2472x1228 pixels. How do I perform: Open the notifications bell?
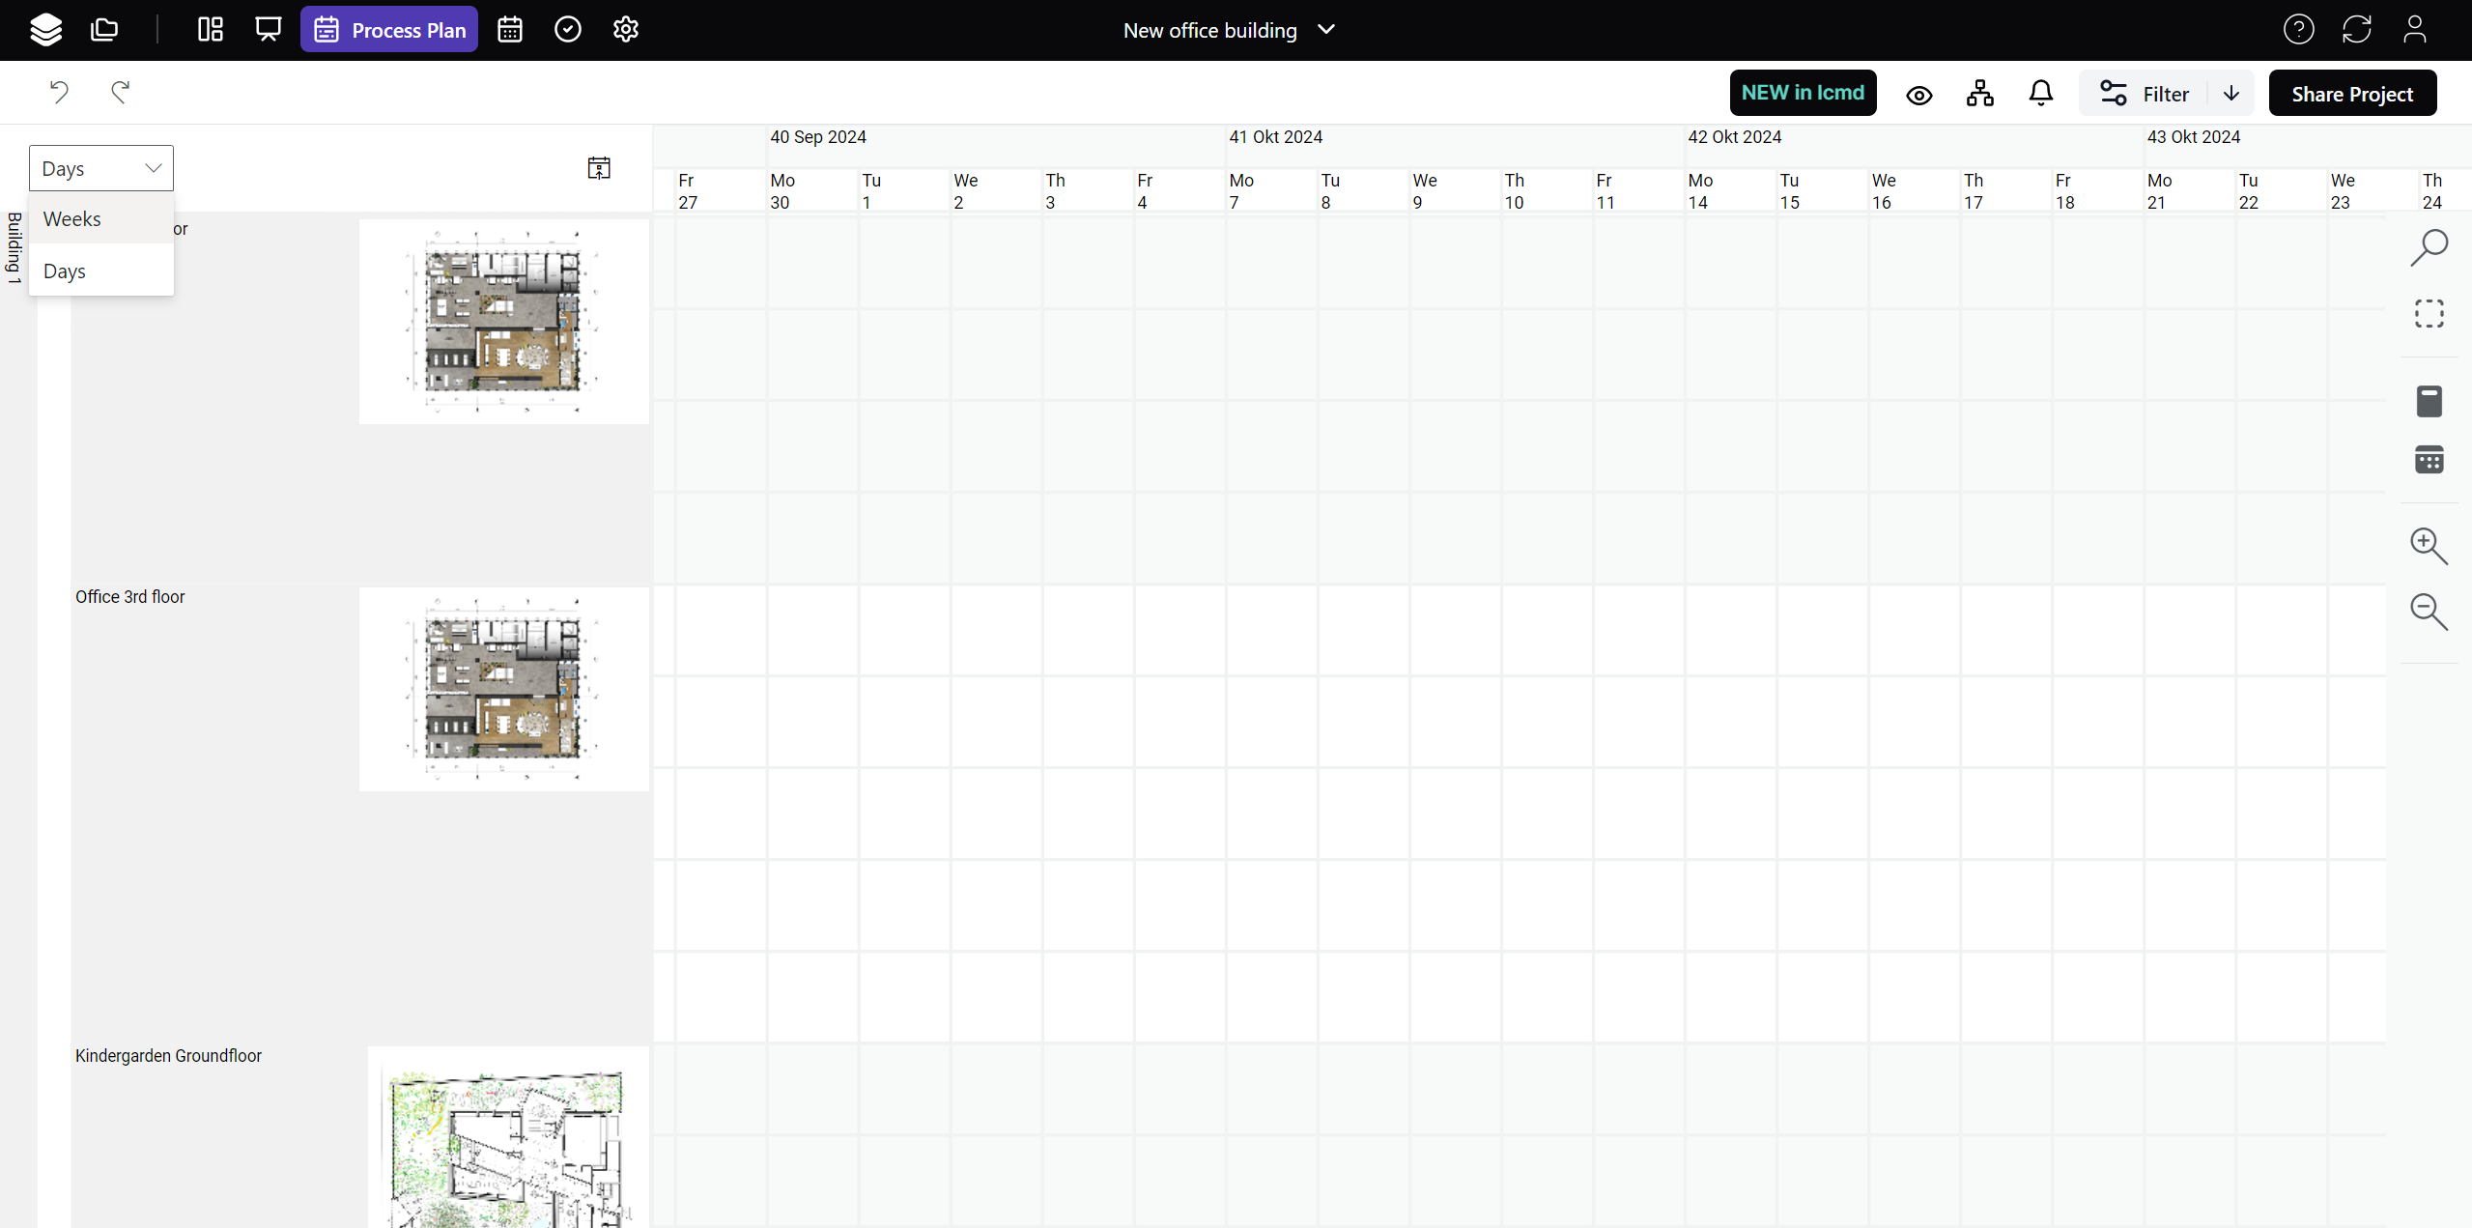pos(2040,94)
